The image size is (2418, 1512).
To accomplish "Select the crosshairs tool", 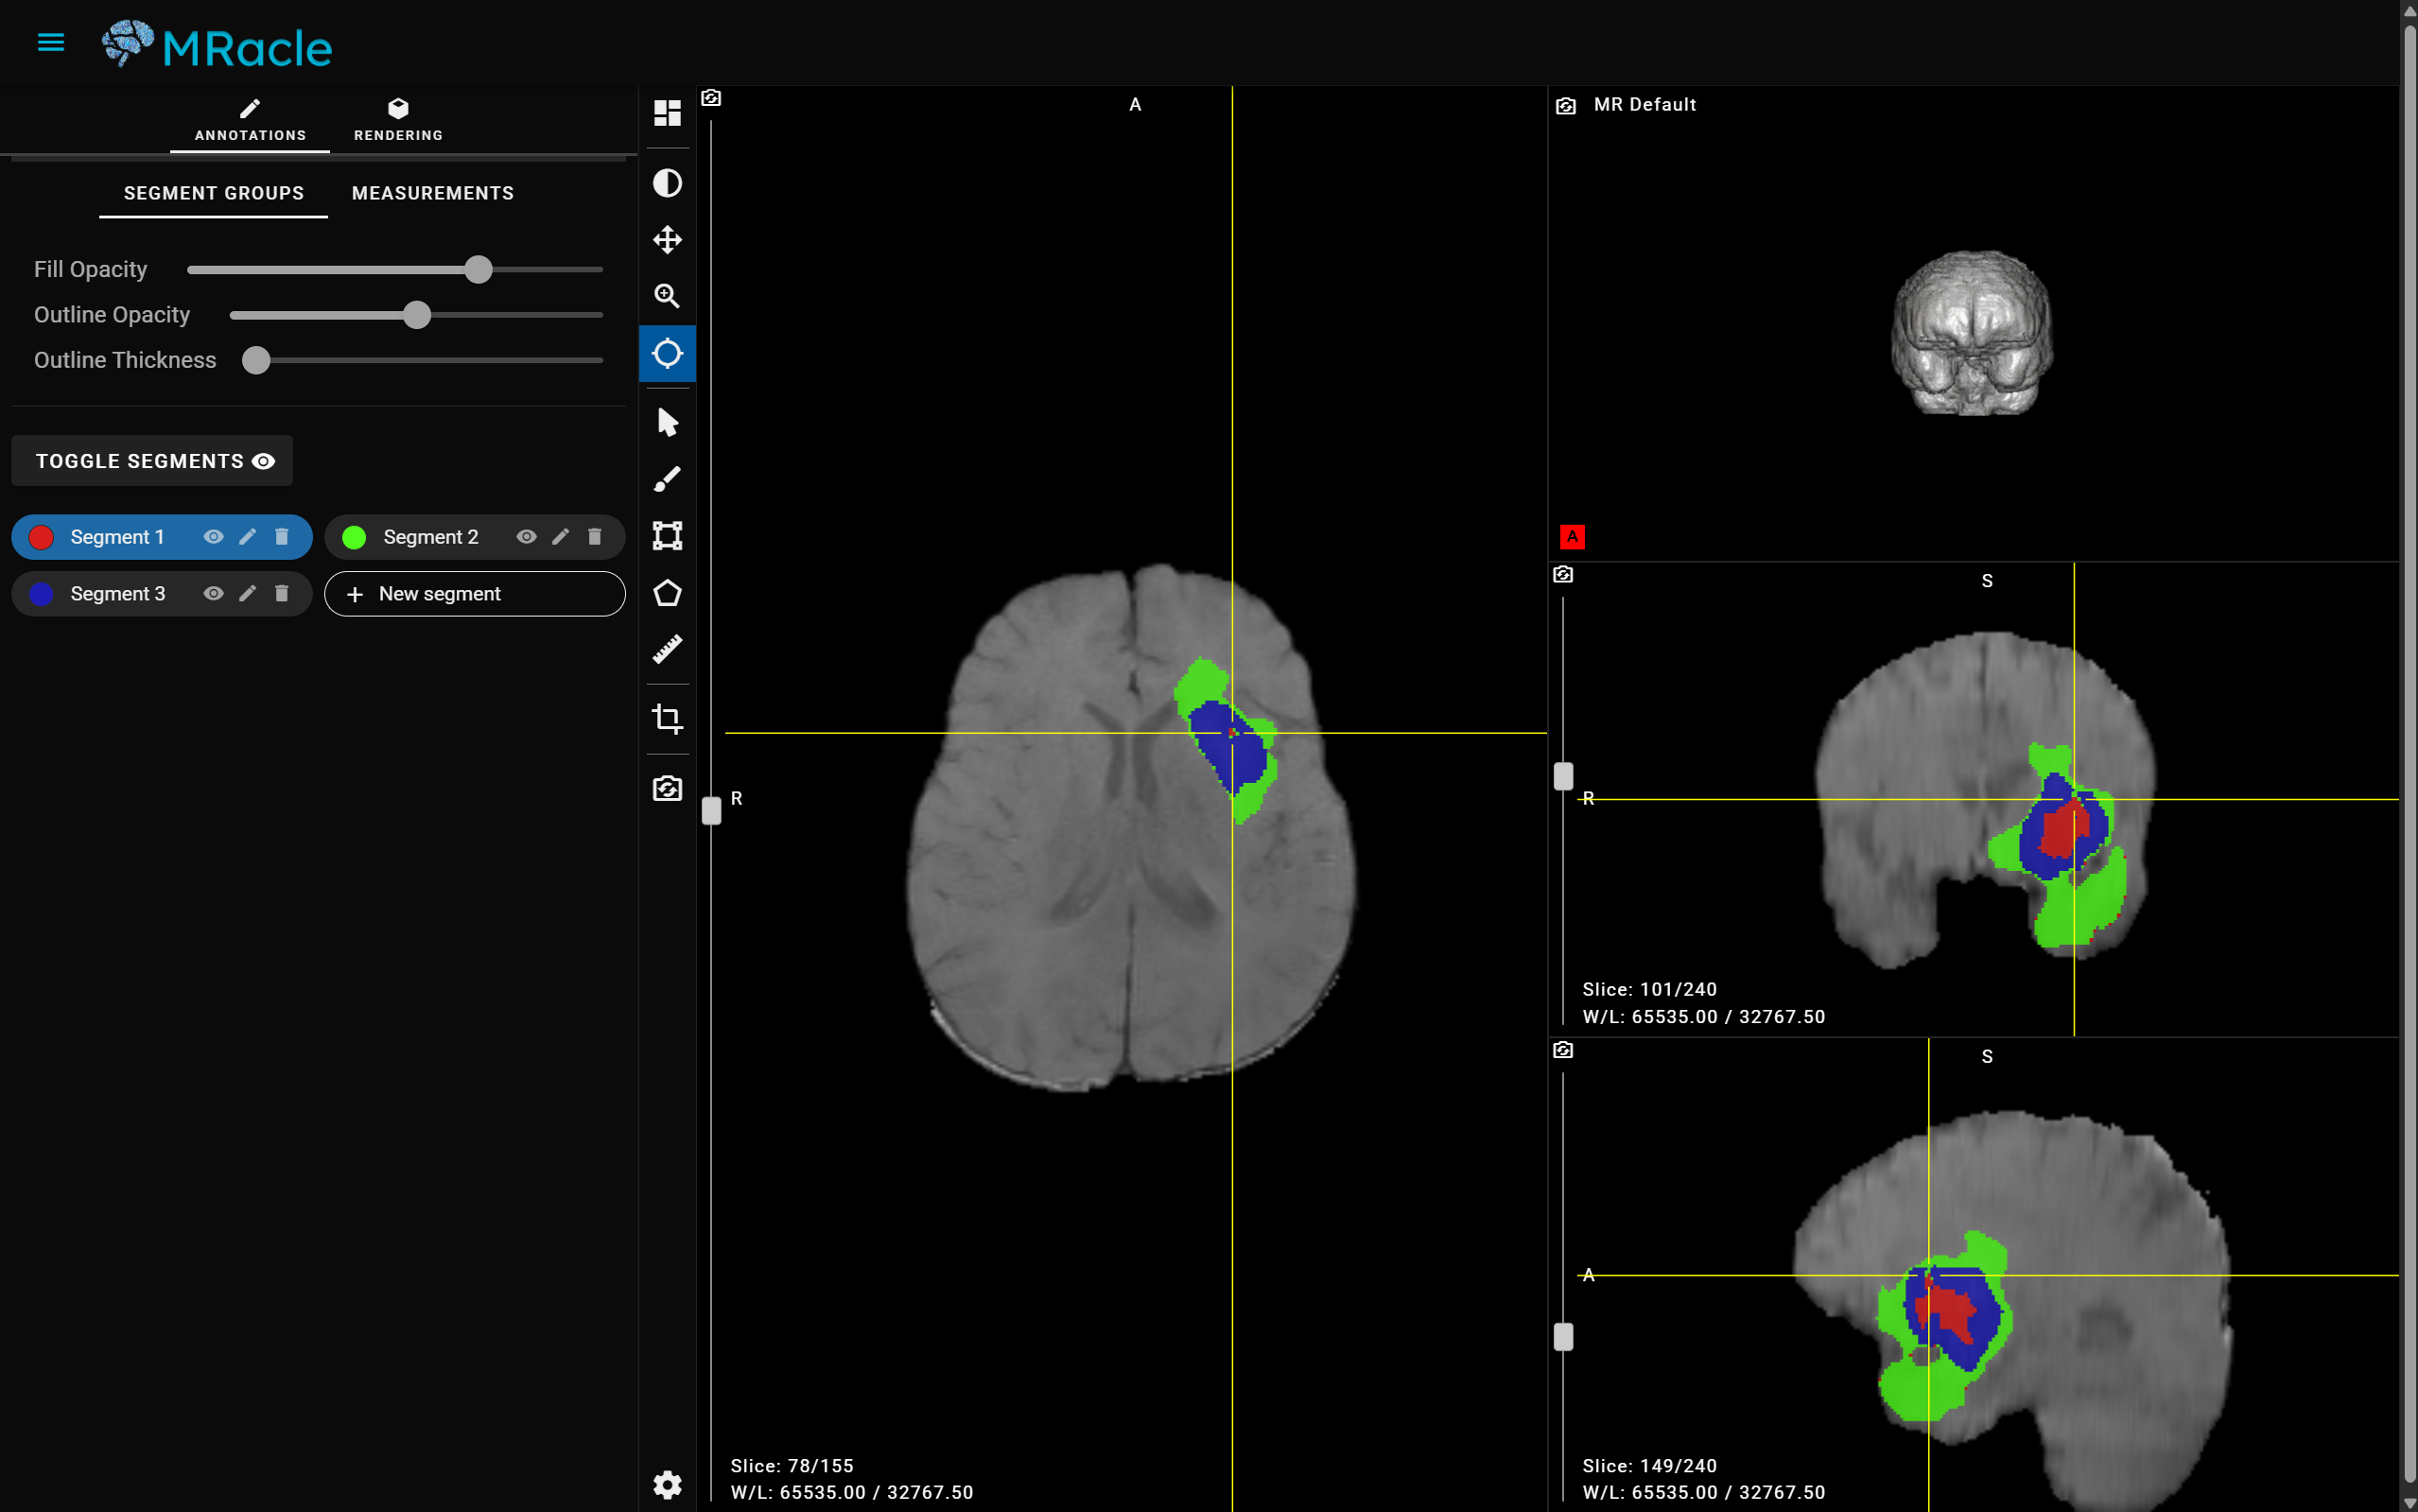I will tap(667, 353).
